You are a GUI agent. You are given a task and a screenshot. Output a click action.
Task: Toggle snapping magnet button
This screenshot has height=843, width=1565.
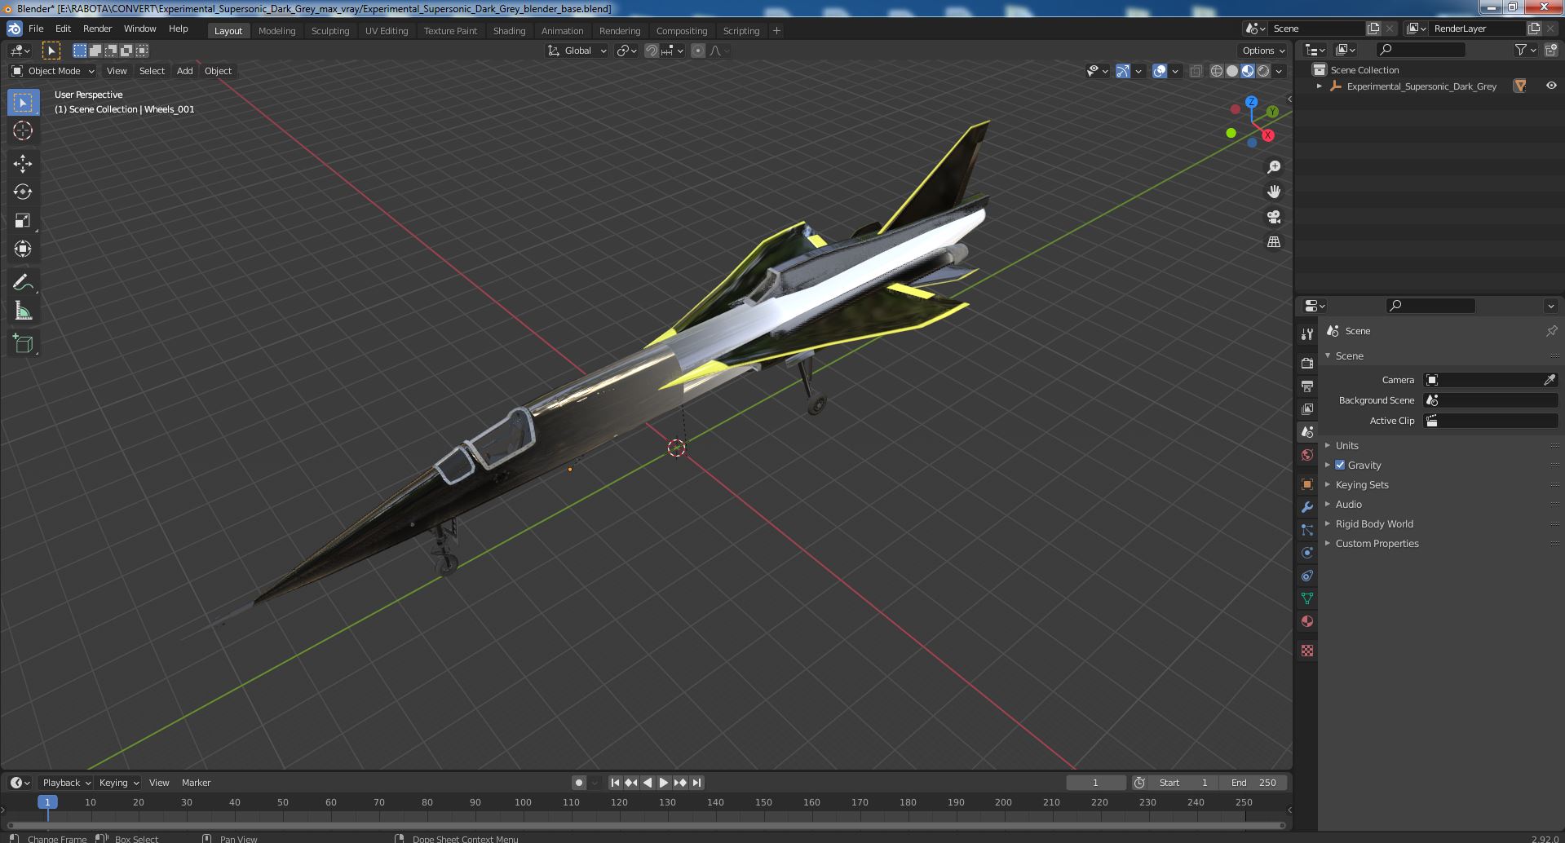pos(652,51)
